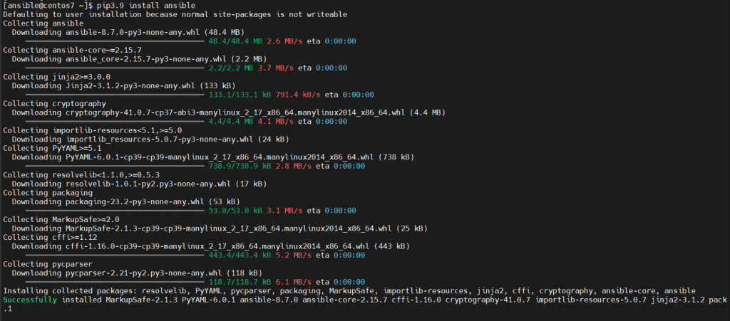The image size is (730, 321).
Task: Click 'pycparser-2.21-py2.py3-none-any.whl' filename
Action: pyautogui.click(x=144, y=273)
